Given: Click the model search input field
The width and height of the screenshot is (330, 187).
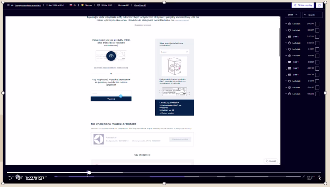Looking at the screenshot, I should pos(111,93).
